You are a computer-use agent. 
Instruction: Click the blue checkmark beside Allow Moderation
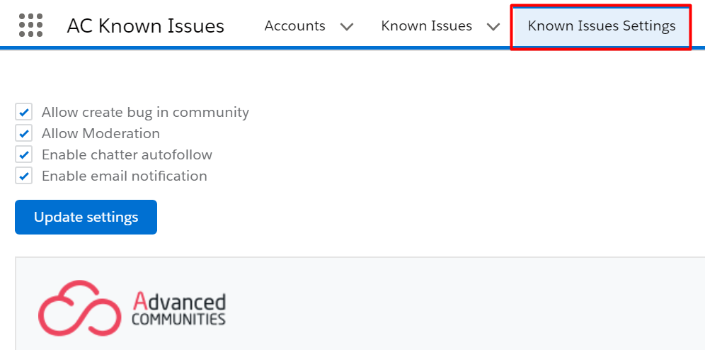coord(24,133)
